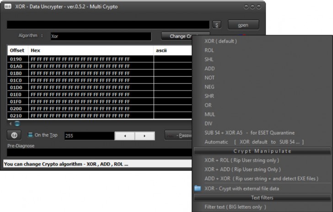Screen dimensions: 333x212
Task: Click the file path input field at top
Action: (108, 25)
